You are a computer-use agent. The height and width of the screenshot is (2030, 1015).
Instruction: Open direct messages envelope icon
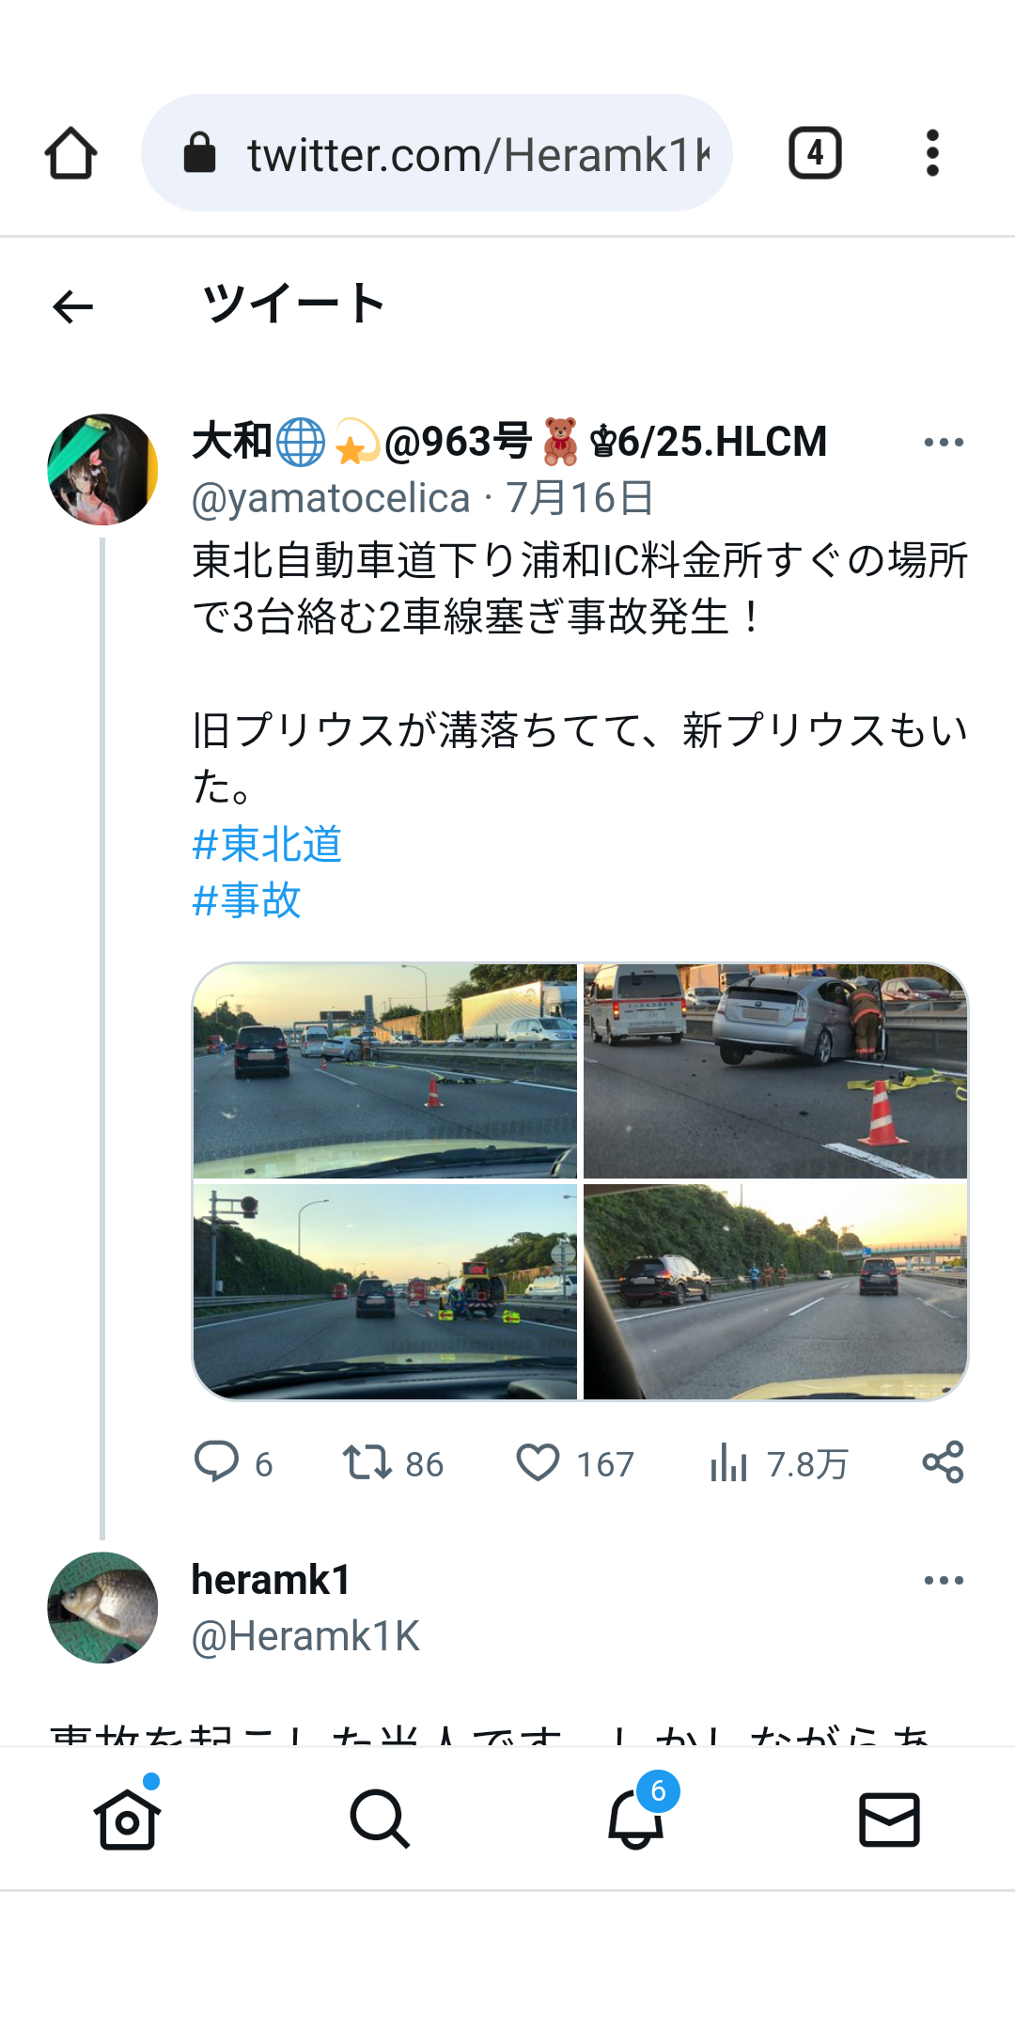[889, 1819]
